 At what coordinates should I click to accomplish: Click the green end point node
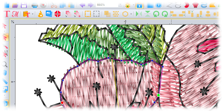tap(158, 95)
